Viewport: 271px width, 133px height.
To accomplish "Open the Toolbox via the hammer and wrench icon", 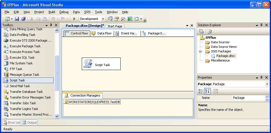I will pyautogui.click(x=123, y=19).
